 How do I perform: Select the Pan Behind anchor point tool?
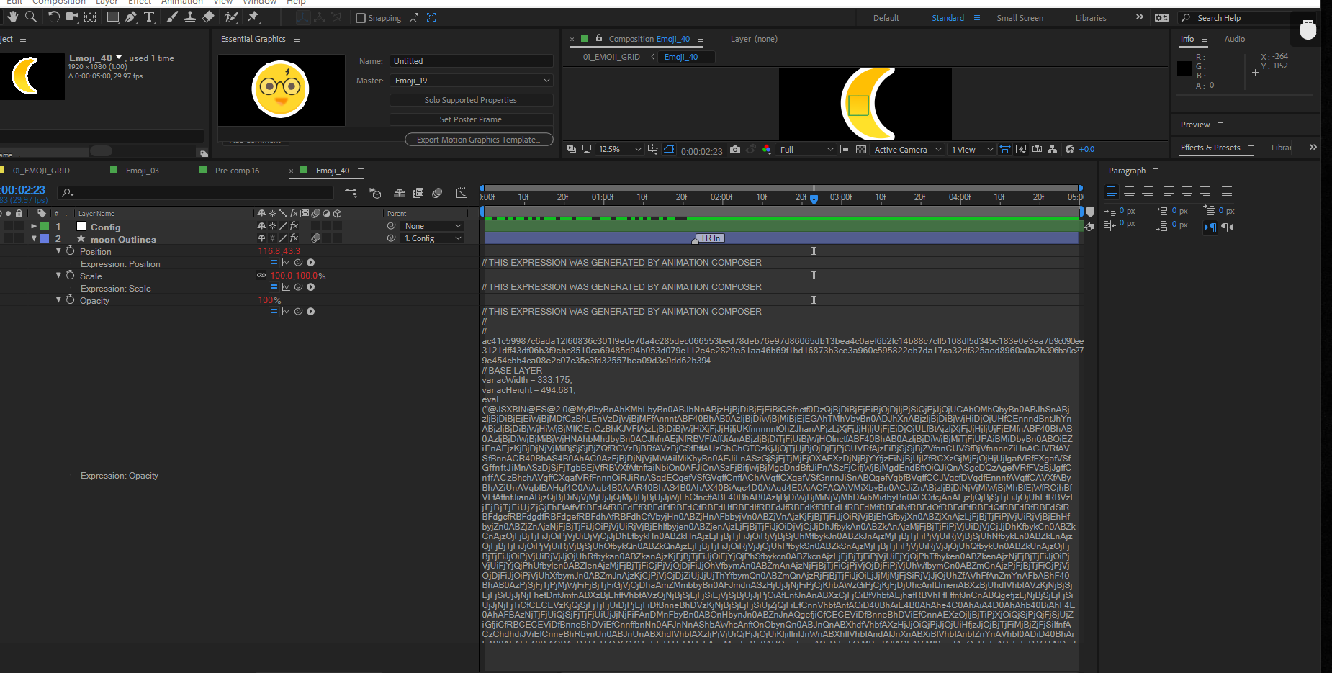tap(90, 17)
